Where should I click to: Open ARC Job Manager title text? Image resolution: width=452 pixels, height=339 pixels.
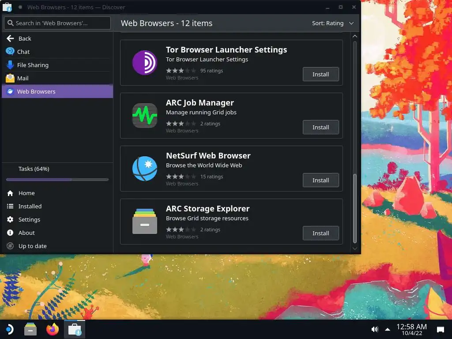click(x=200, y=102)
